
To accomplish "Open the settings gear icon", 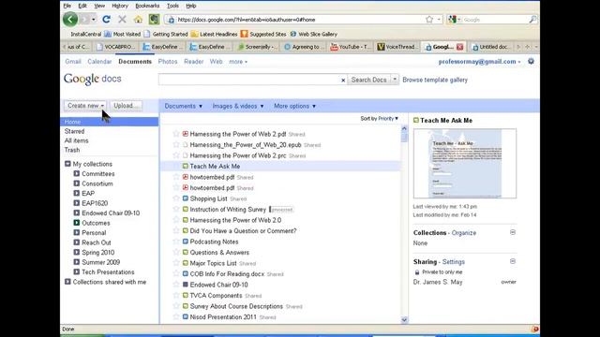I will (x=531, y=61).
